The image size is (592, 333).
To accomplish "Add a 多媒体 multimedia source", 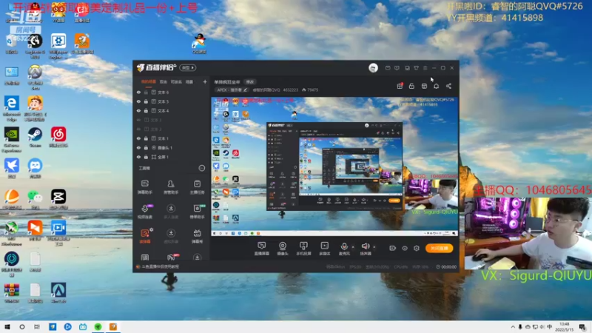I will [324, 249].
